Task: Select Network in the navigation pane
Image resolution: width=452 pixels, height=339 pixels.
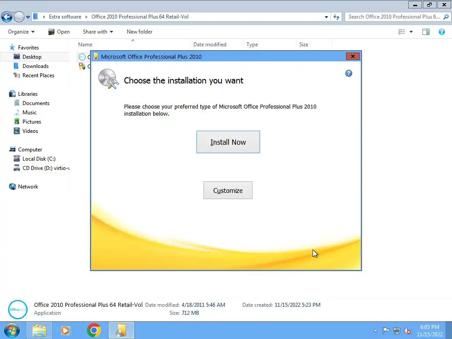Action: (x=28, y=187)
